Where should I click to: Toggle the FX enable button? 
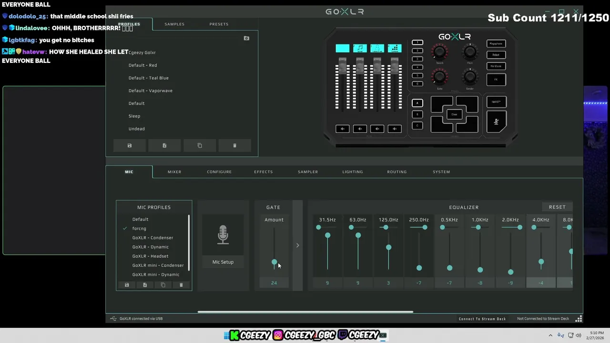click(x=496, y=80)
